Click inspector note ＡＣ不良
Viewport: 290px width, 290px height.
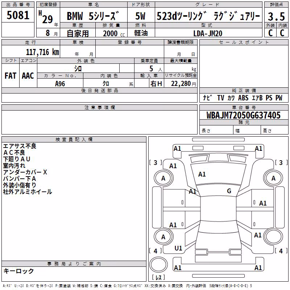click(x=14, y=153)
